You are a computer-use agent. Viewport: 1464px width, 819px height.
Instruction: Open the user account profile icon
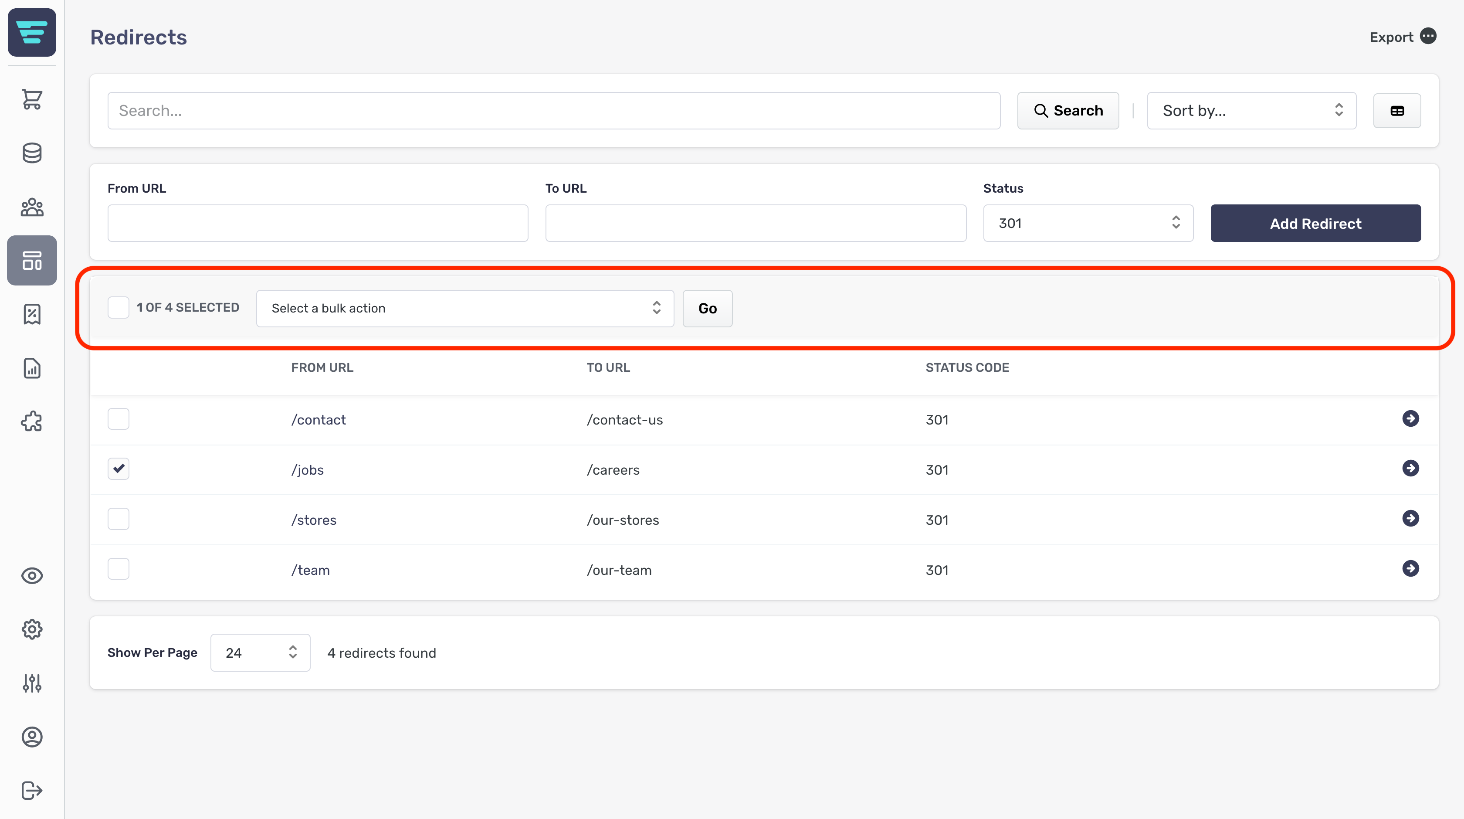click(32, 737)
